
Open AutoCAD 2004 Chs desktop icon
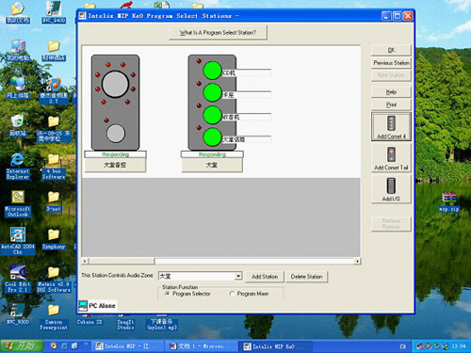(x=18, y=242)
